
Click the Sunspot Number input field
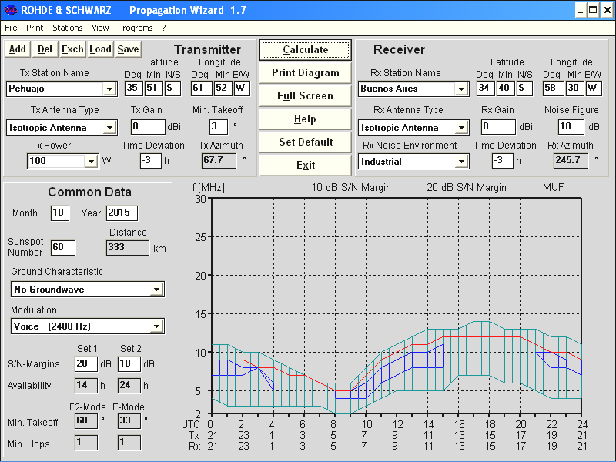pos(62,247)
